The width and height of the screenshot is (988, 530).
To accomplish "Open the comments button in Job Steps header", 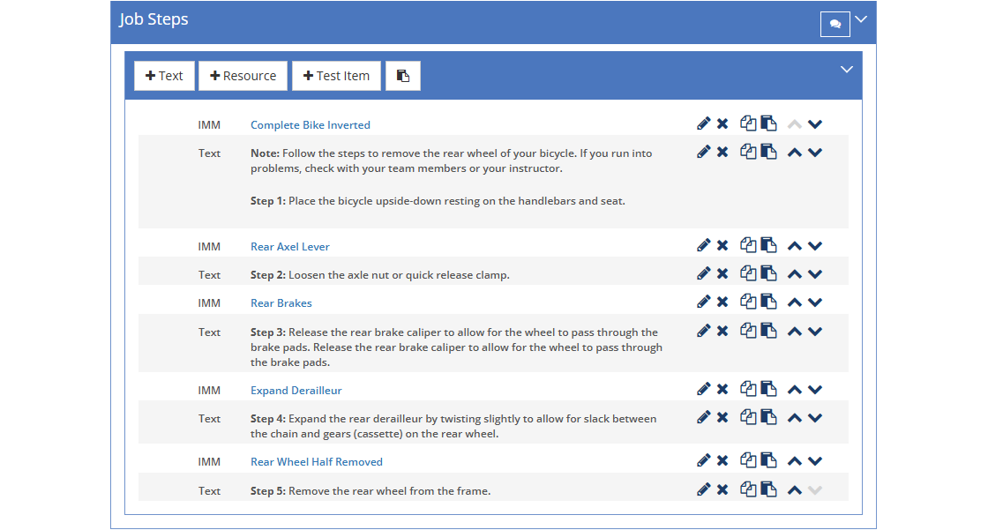I will (835, 24).
